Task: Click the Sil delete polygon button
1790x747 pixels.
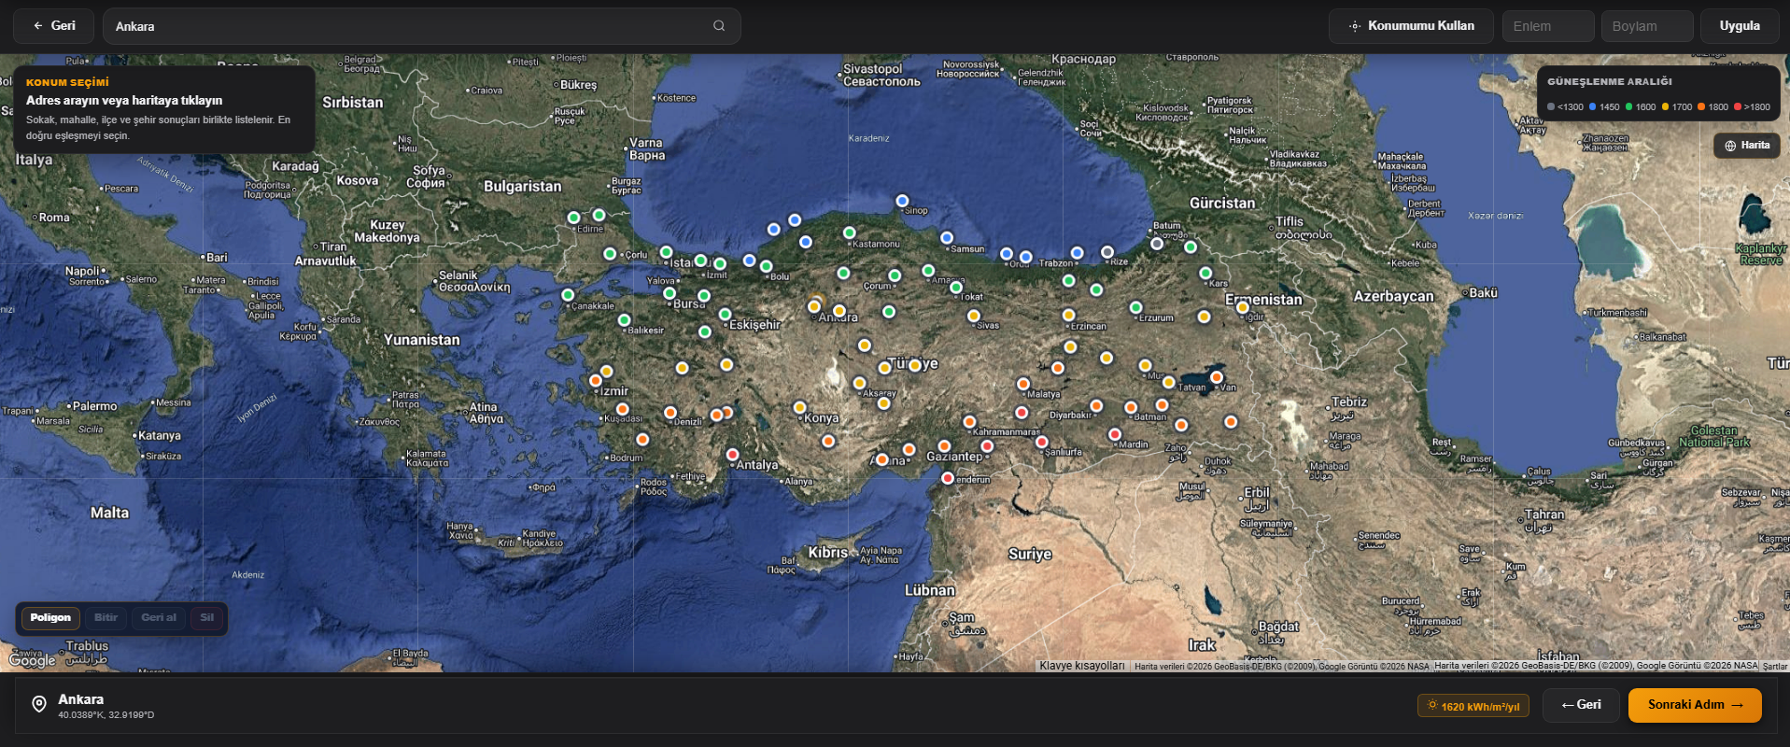Action: [x=207, y=618]
